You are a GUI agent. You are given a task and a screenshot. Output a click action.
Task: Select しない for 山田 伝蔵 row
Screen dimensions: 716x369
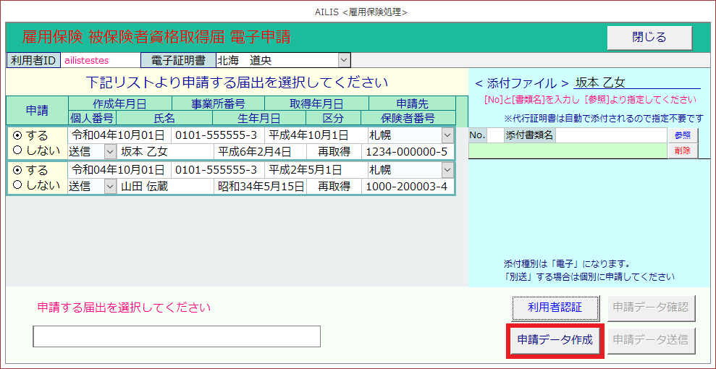point(17,185)
